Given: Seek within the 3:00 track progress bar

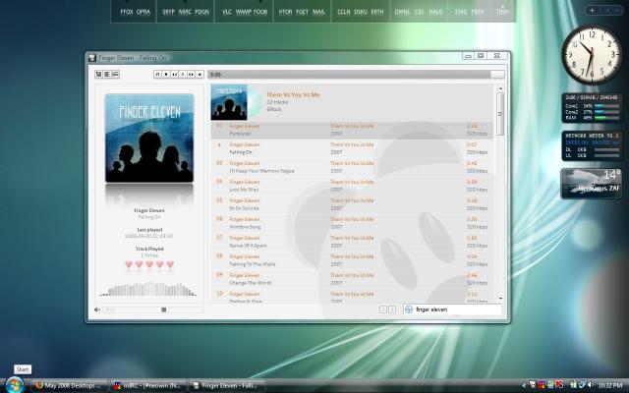Looking at the screenshot, I should (x=356, y=75).
